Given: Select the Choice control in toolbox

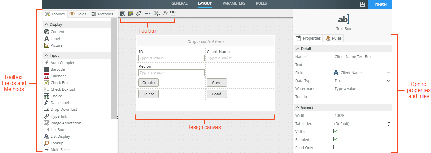Looking at the screenshot, I should pyautogui.click(x=53, y=96).
